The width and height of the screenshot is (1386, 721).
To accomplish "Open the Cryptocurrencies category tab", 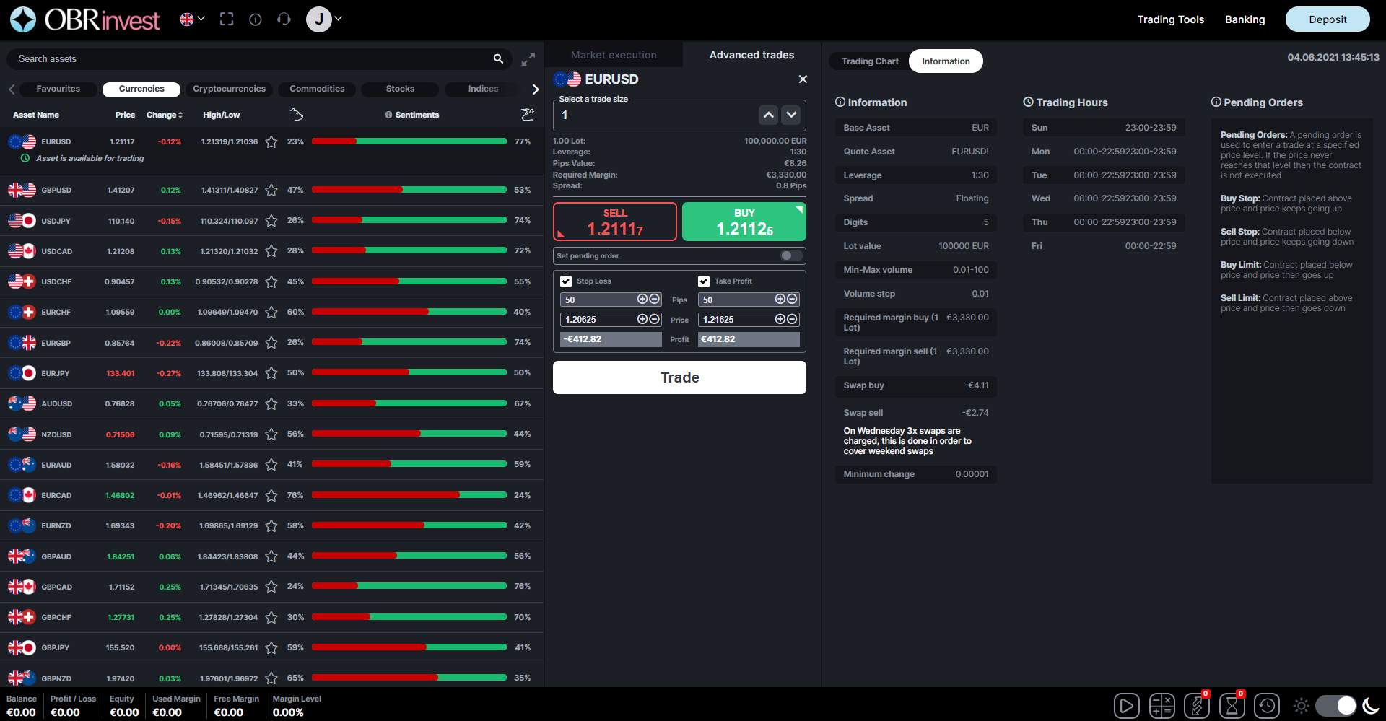I will pyautogui.click(x=229, y=88).
